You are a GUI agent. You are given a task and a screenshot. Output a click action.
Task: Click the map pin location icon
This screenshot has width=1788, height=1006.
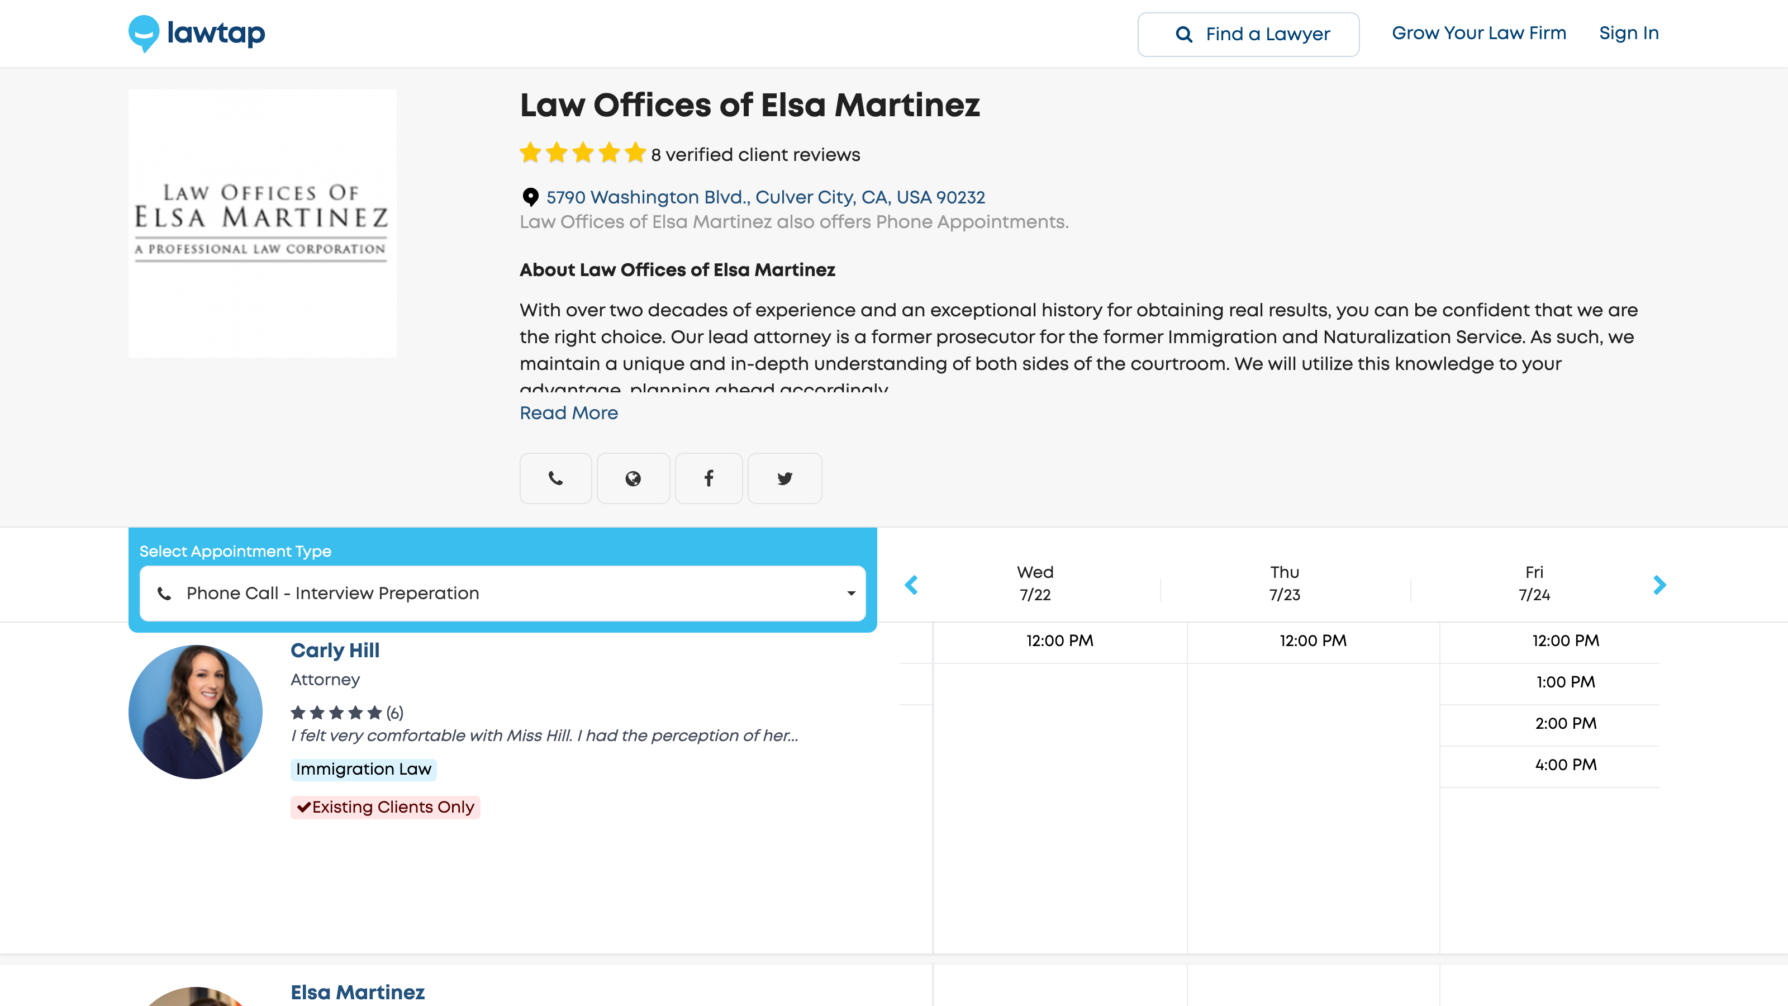[x=530, y=197]
